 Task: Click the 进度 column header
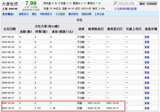click(81, 29)
